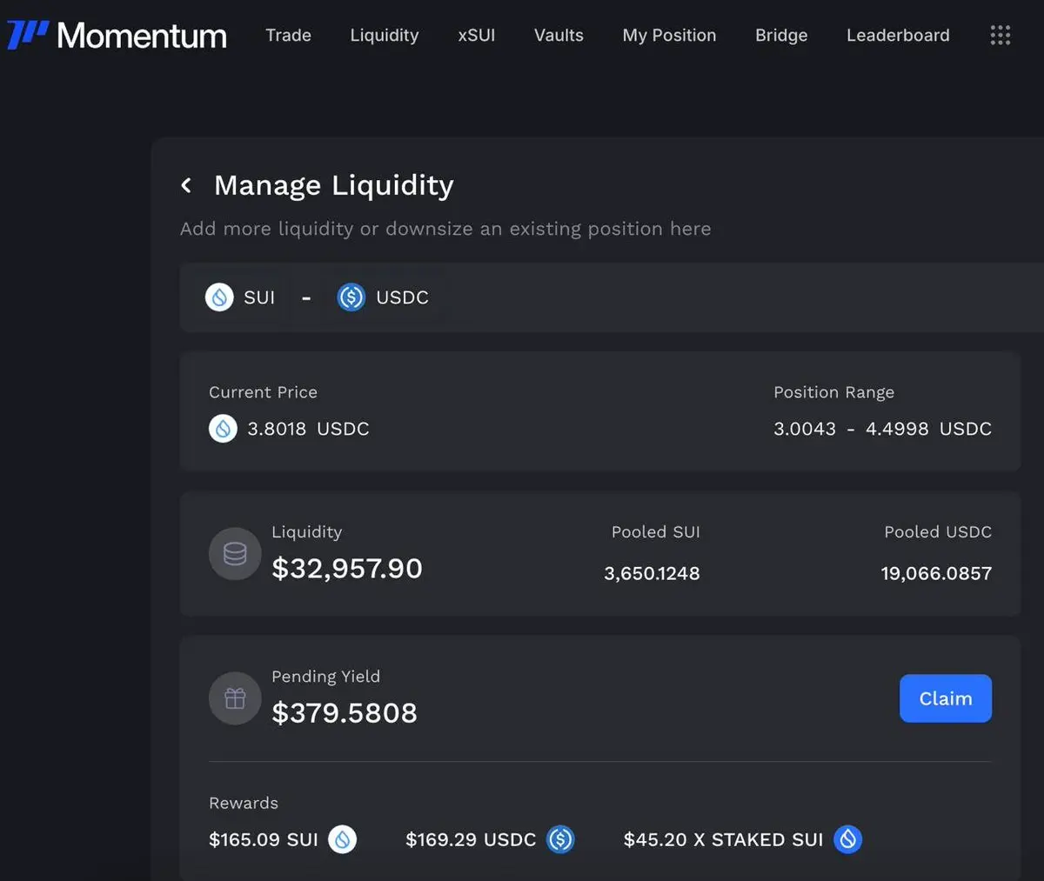Select pooled USDC amount 19,066.0857
The width and height of the screenshot is (1044, 881).
point(936,573)
